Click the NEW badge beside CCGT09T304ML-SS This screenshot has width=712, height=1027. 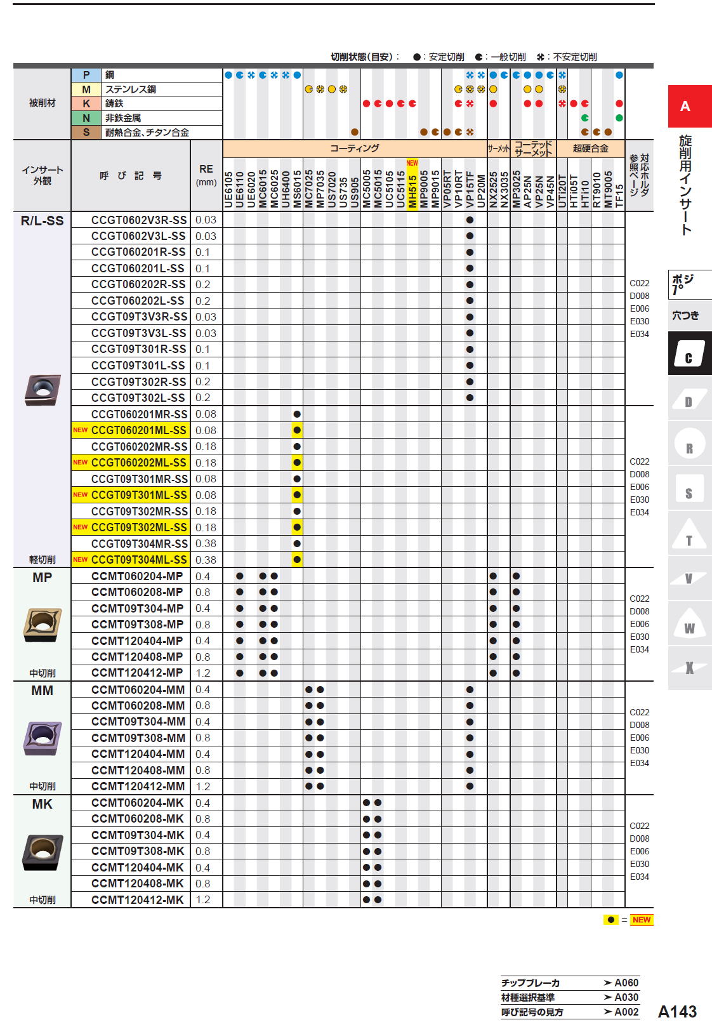pos(81,560)
